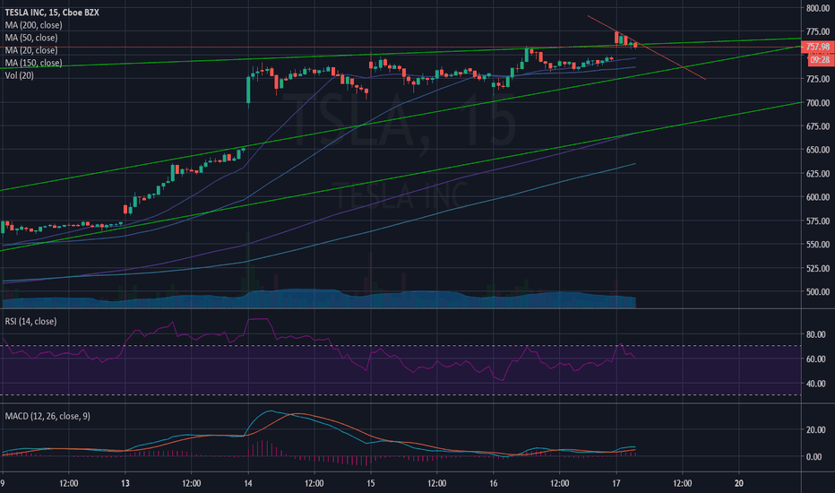Click the date 15 on time axis
The height and width of the screenshot is (493, 835).
click(x=371, y=483)
